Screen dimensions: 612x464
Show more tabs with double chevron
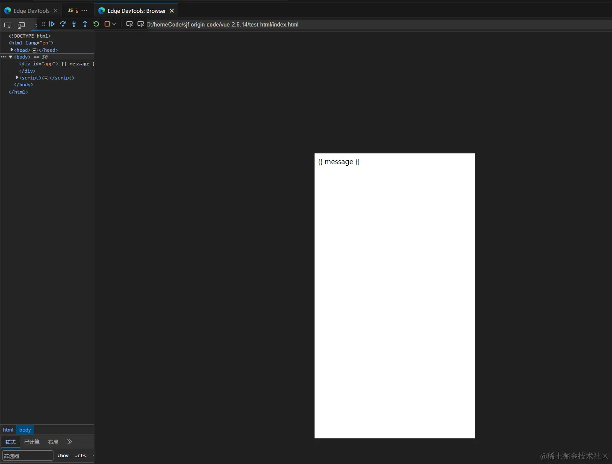70,442
